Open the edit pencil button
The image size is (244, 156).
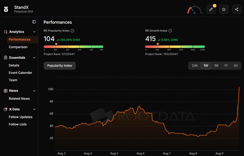pyautogui.click(x=211, y=9)
